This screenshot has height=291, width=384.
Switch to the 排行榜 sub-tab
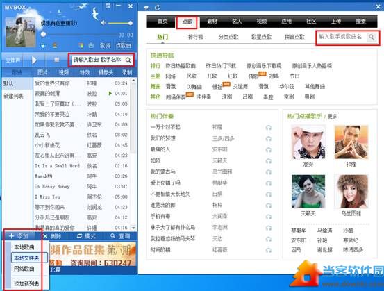point(195,37)
